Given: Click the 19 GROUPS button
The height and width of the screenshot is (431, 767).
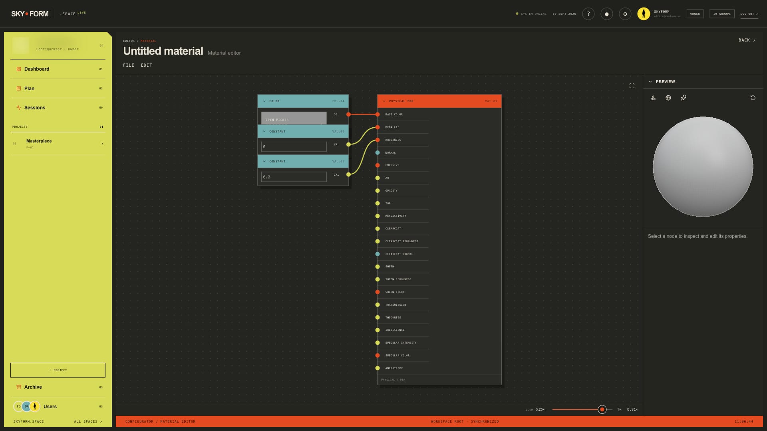Looking at the screenshot, I should tap(722, 14).
